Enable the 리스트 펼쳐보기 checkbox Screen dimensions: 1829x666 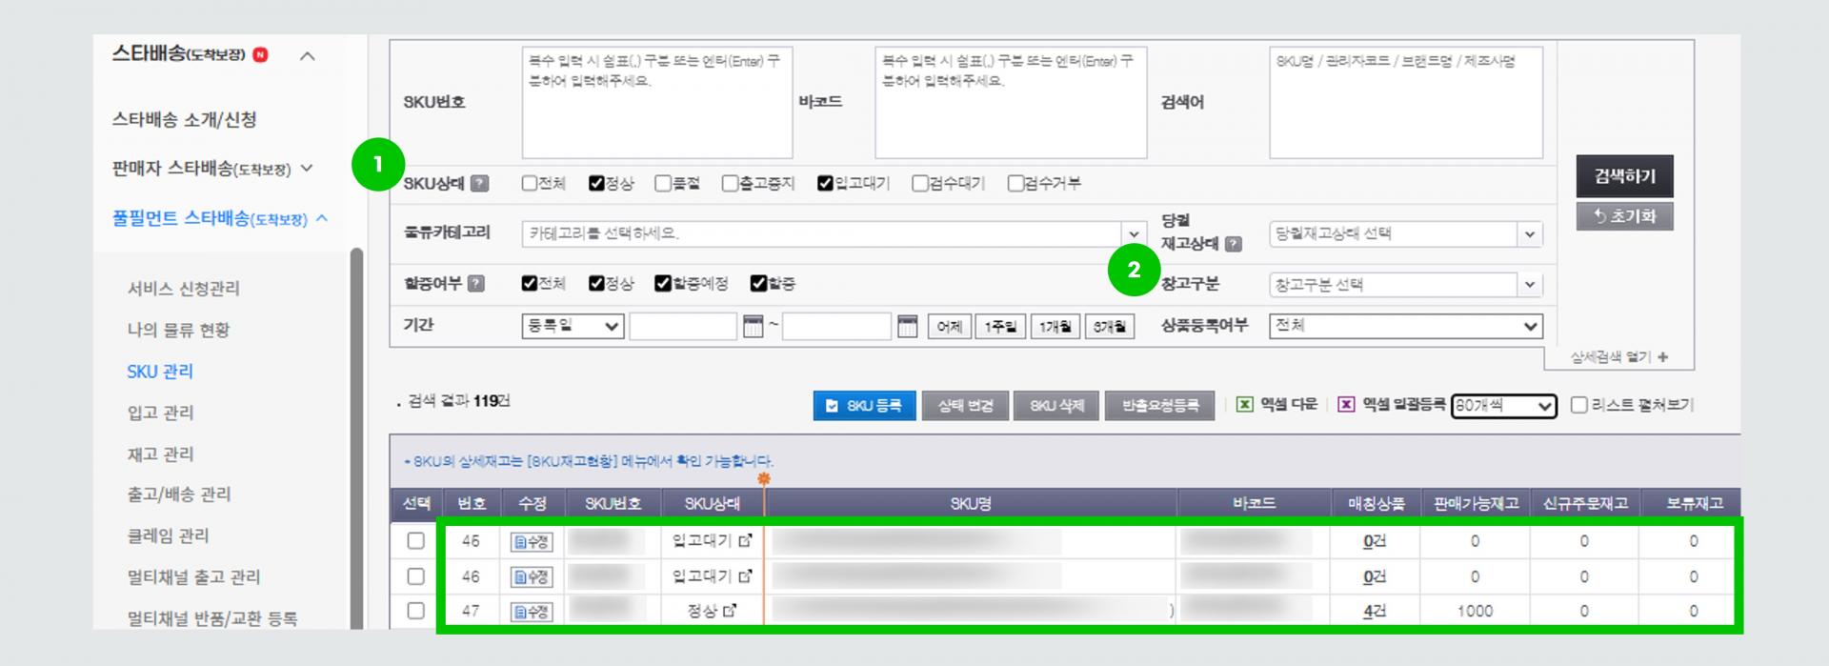pyautogui.click(x=1578, y=405)
